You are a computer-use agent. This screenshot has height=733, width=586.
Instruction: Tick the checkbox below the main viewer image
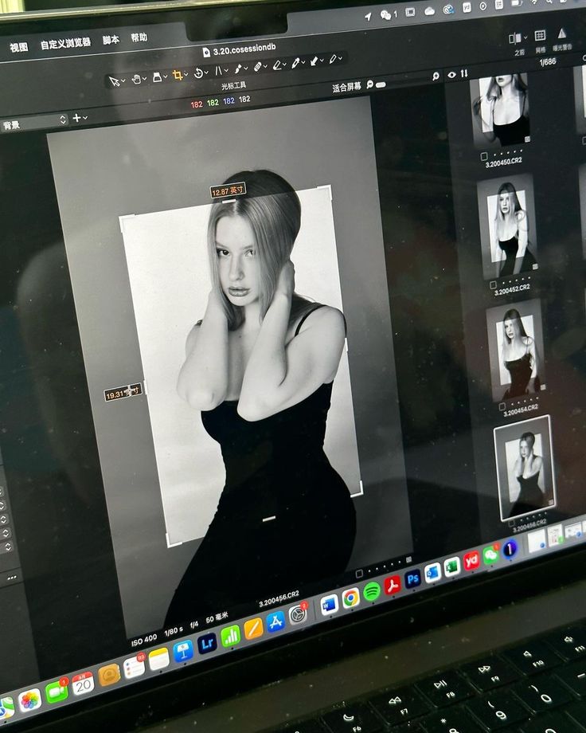pyautogui.click(x=359, y=574)
